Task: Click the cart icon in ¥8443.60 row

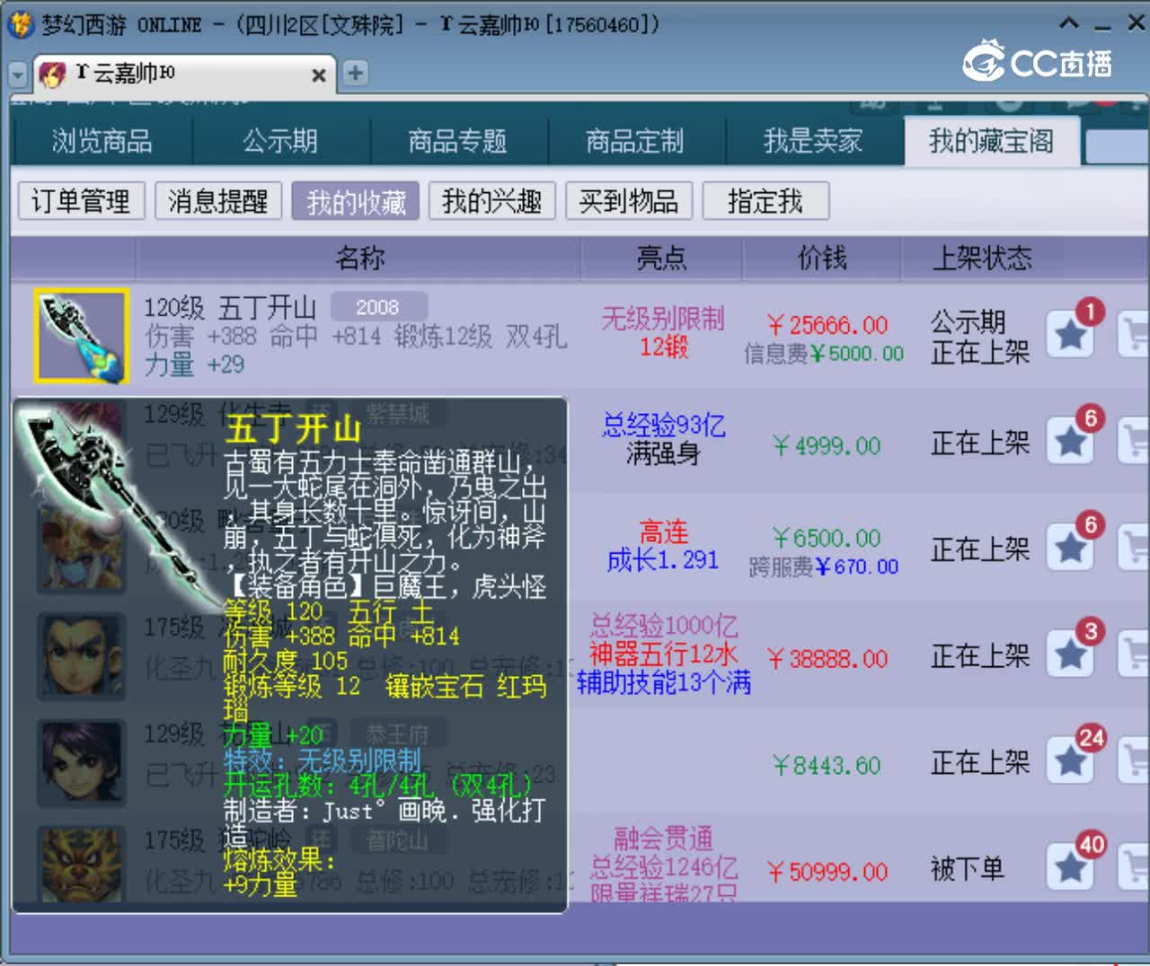Action: (x=1134, y=761)
